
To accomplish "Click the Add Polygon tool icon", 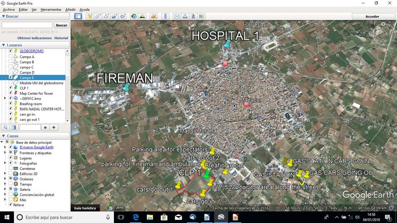I will click(x=98, y=16).
